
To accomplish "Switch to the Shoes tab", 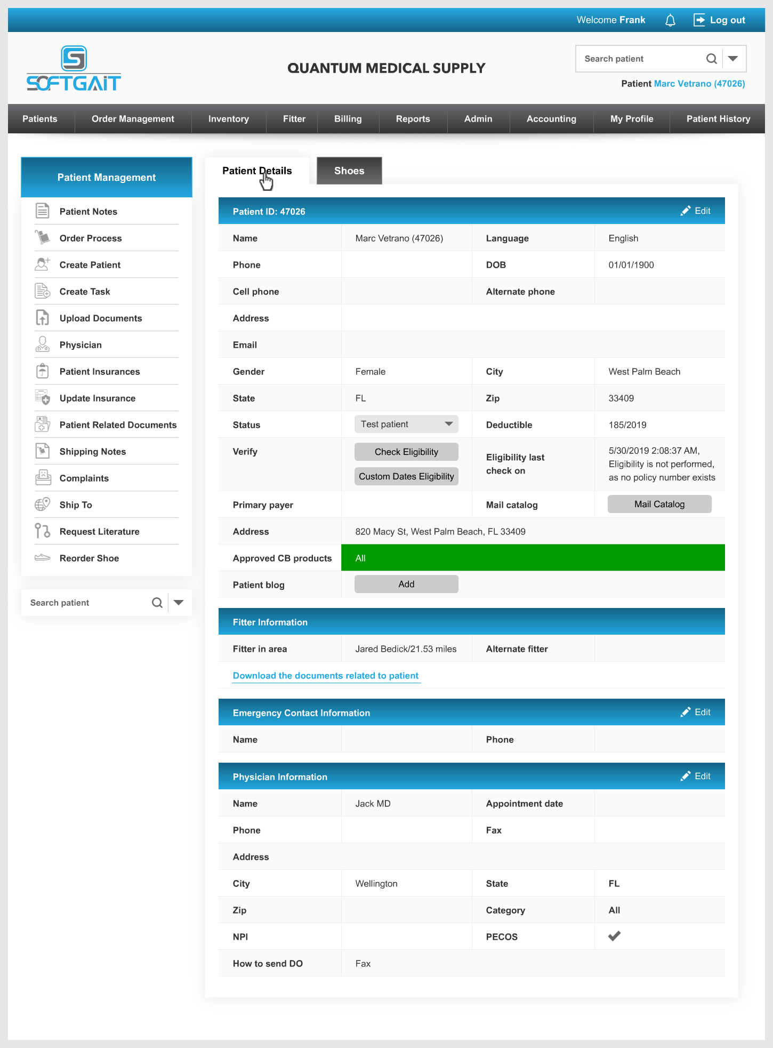I will click(x=349, y=171).
